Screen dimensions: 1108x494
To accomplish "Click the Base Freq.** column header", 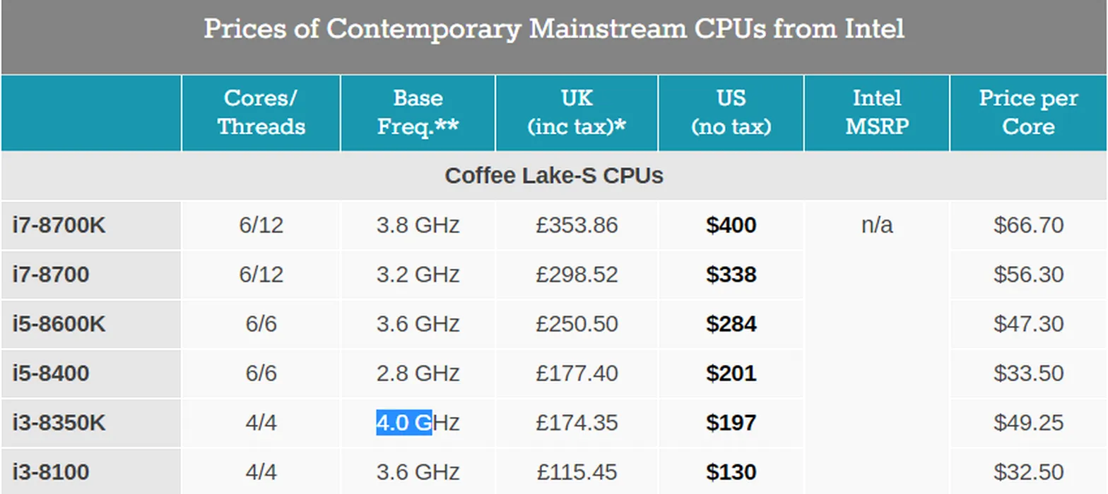I will [x=418, y=113].
